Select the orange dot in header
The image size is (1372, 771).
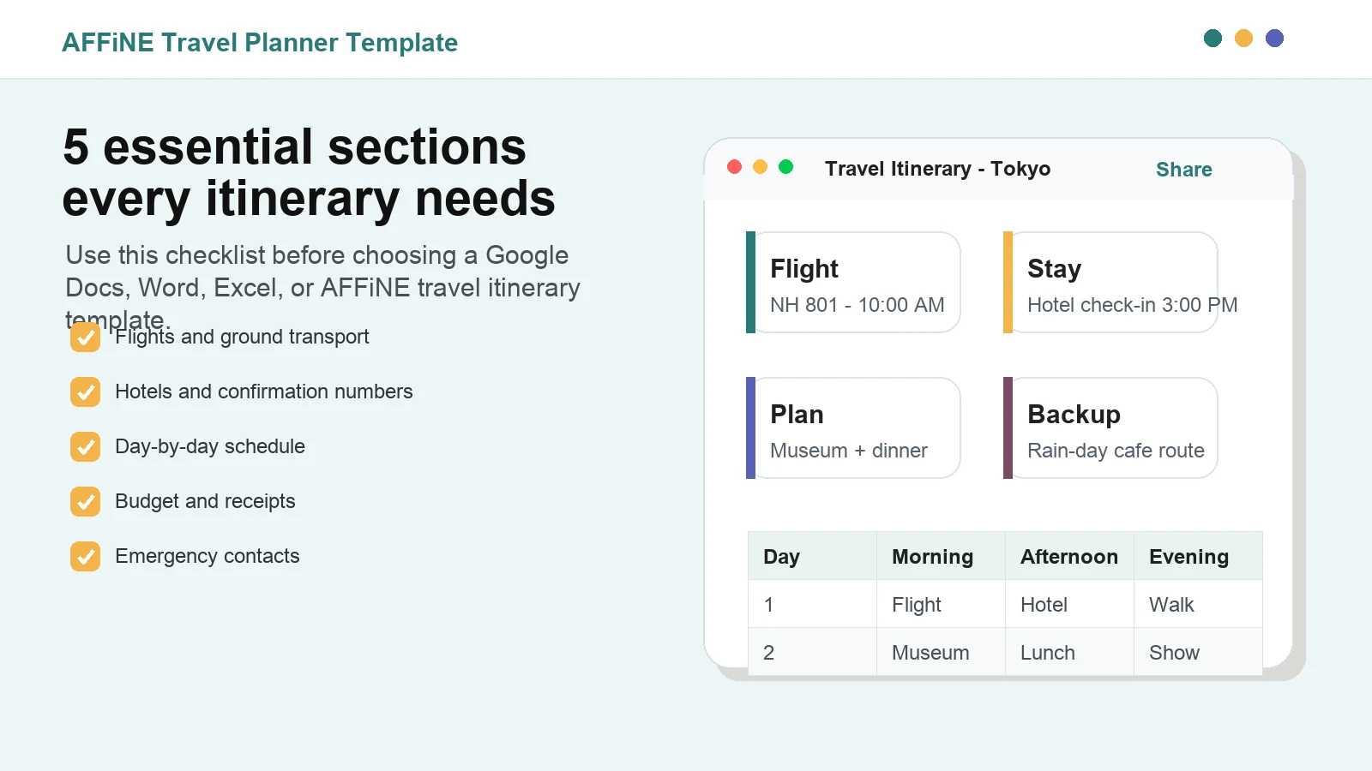(1243, 39)
